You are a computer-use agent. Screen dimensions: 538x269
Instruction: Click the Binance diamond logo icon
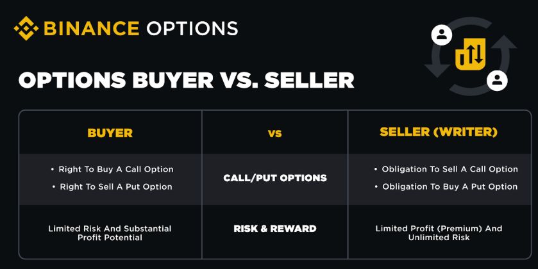26,29
